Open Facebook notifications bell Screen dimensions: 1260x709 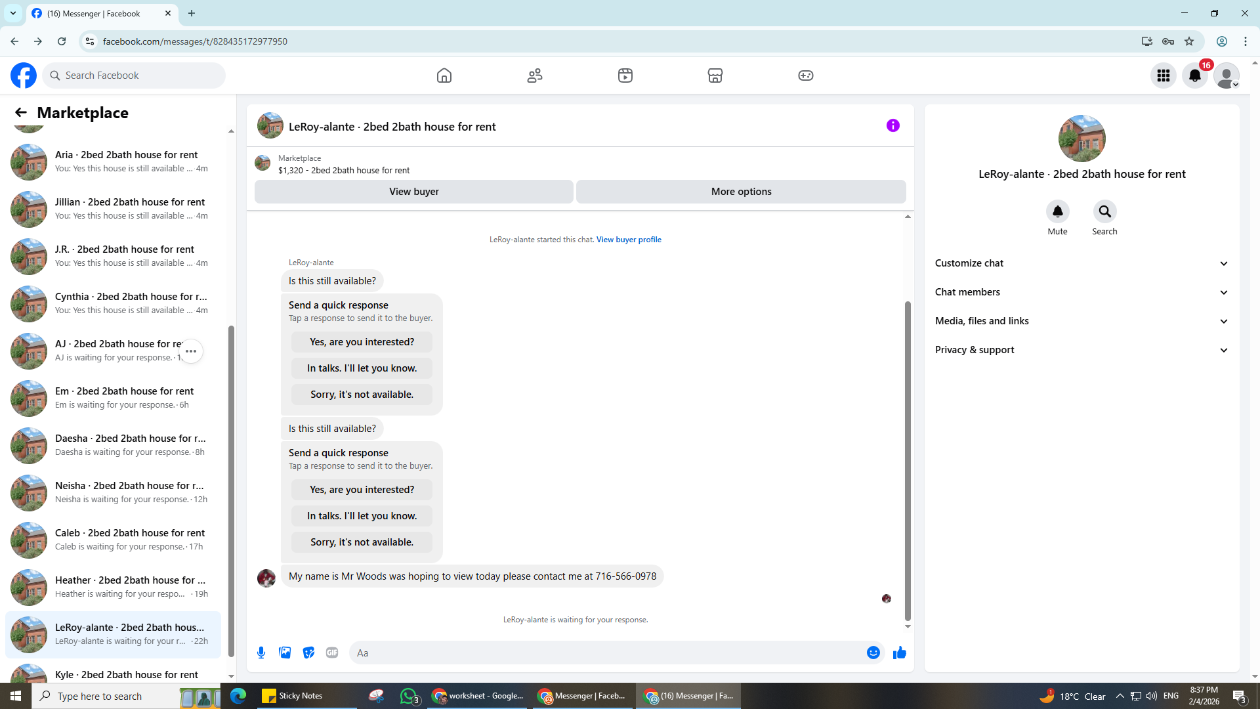pos(1195,75)
